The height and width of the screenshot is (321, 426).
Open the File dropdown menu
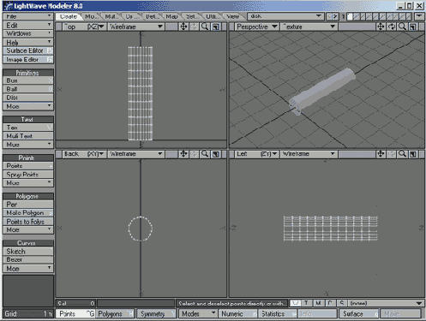click(28, 16)
